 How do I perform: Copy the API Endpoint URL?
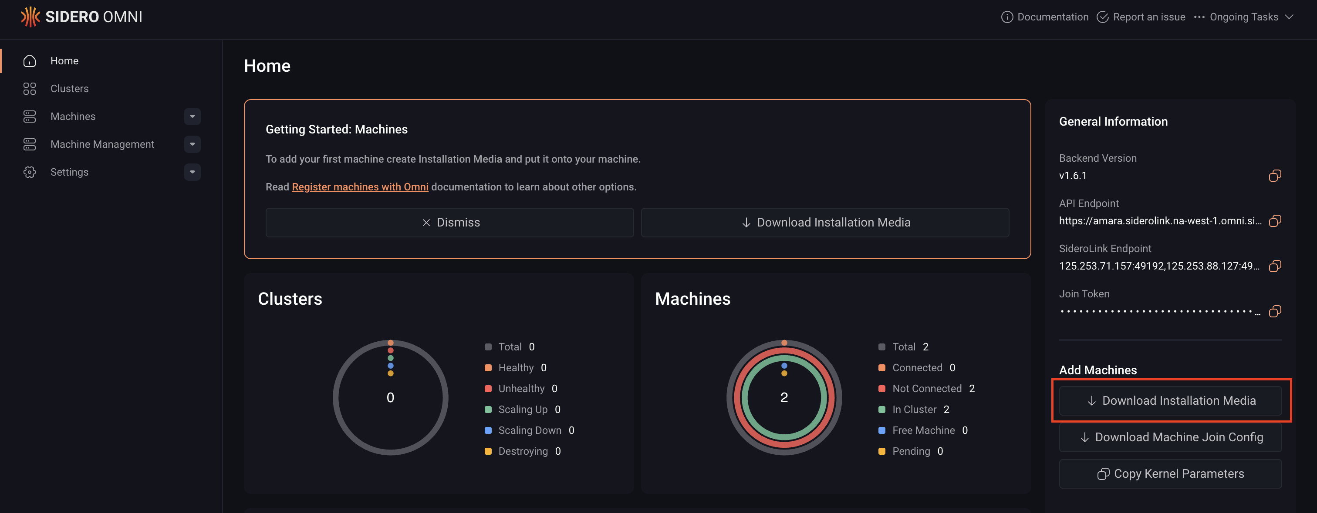point(1275,220)
